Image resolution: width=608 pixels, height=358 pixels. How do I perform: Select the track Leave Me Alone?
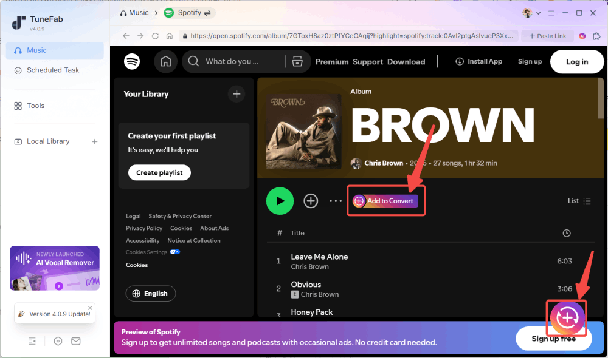(319, 257)
